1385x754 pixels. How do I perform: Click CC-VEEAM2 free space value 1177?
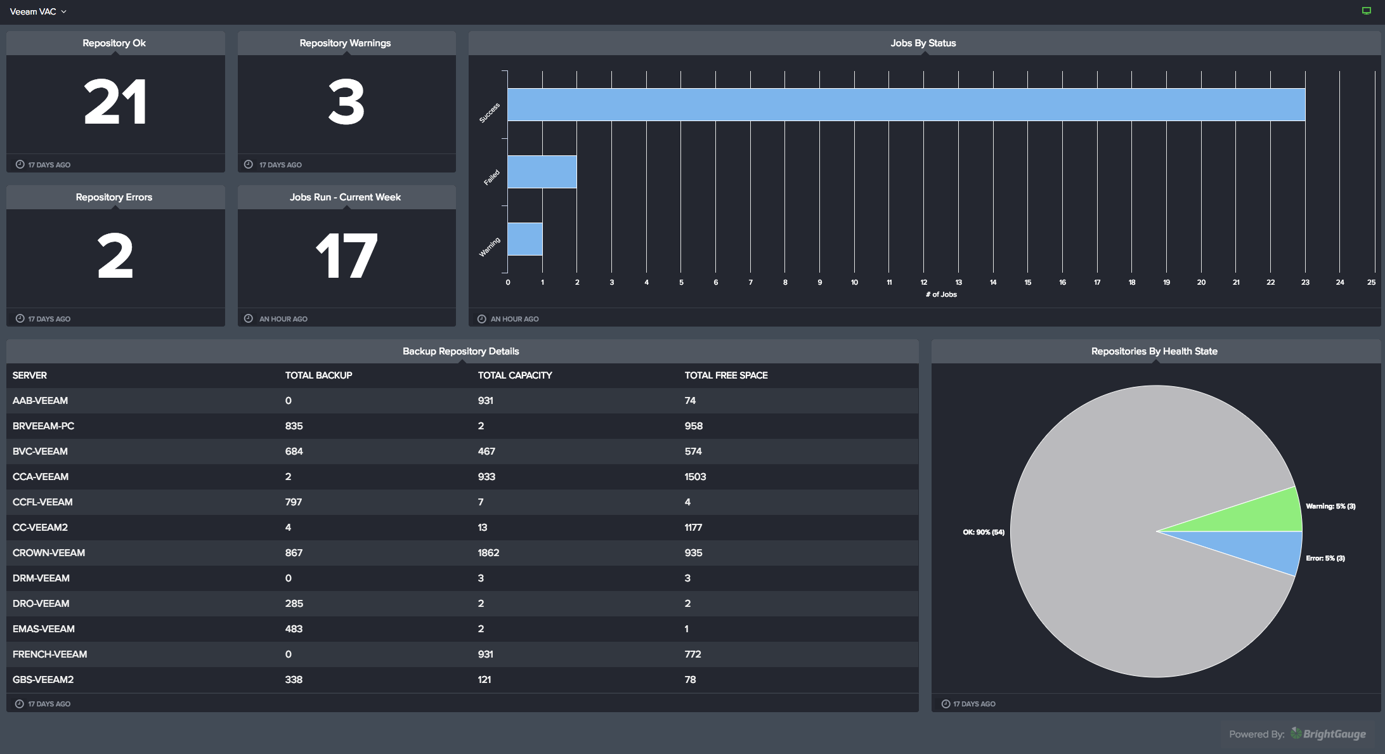click(693, 528)
